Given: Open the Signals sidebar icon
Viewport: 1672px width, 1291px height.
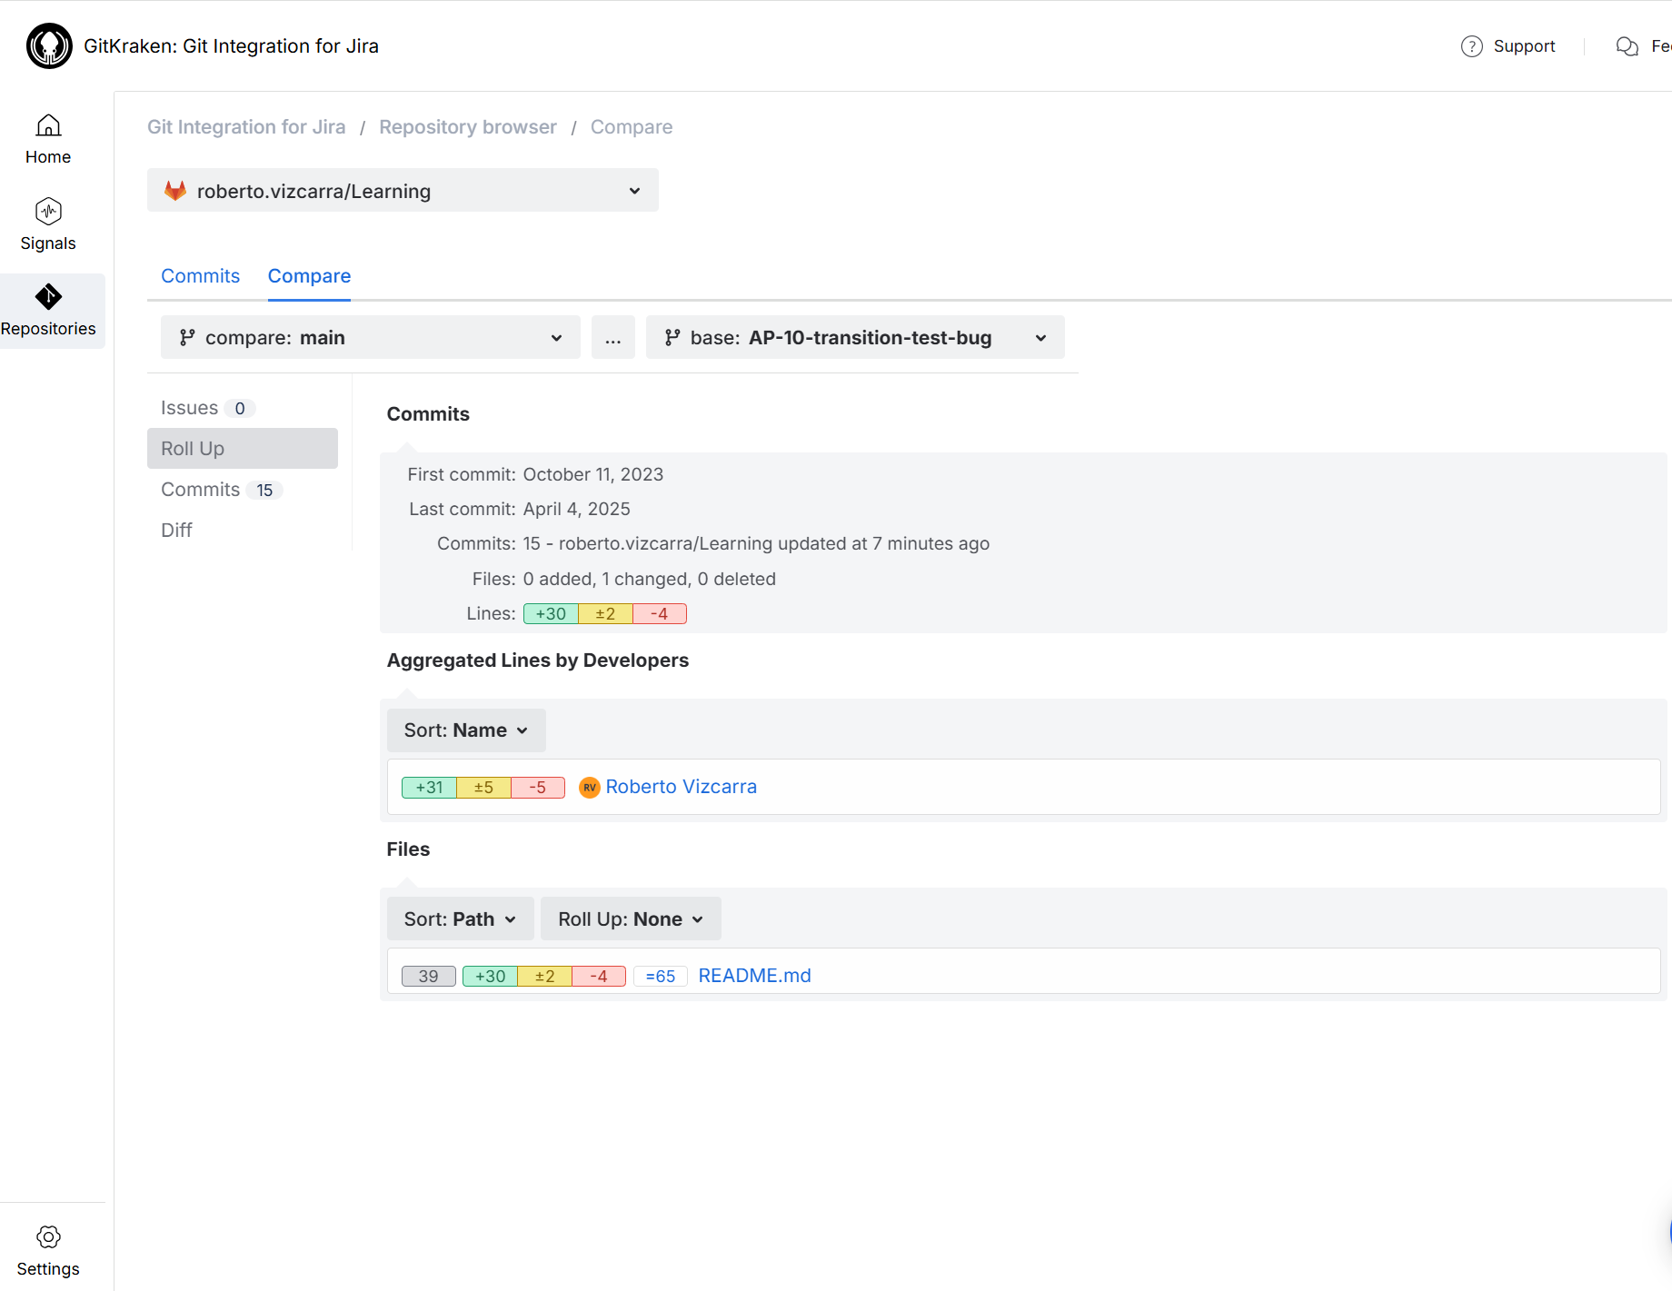Looking at the screenshot, I should [x=48, y=212].
